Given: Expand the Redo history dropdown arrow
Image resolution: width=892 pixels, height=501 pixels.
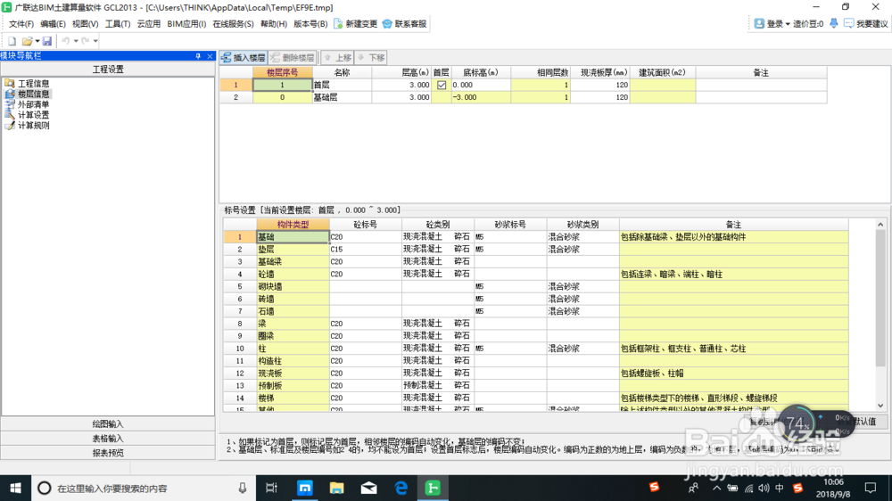Looking at the screenshot, I should (95, 41).
